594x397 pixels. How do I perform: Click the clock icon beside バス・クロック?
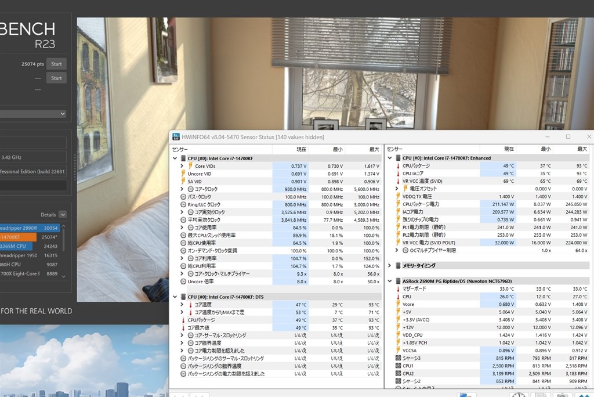(183, 197)
